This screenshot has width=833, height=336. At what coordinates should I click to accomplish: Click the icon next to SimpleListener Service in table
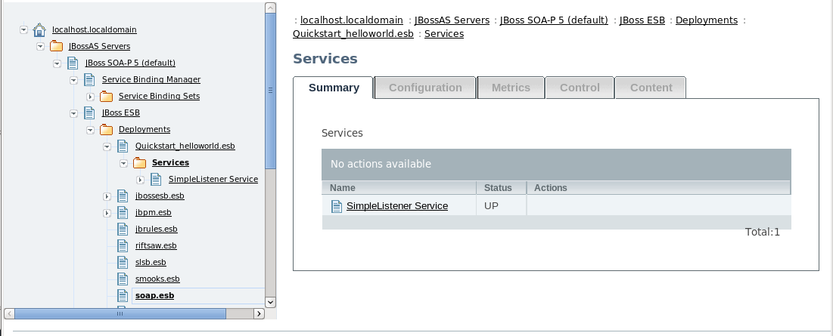(x=337, y=206)
